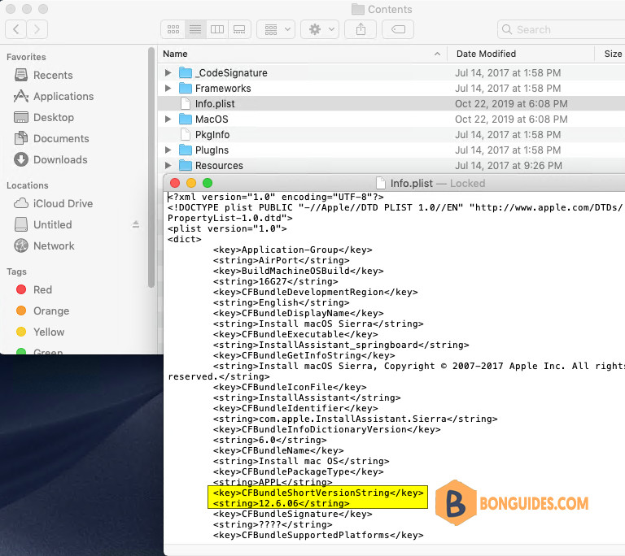Eject the Untitled disk
625x556 pixels.
[x=136, y=224]
